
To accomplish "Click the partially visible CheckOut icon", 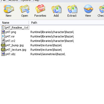I will [101, 9].
